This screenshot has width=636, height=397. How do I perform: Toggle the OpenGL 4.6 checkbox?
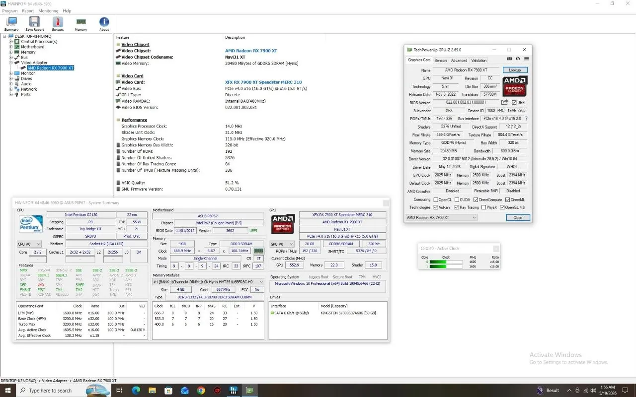click(502, 207)
